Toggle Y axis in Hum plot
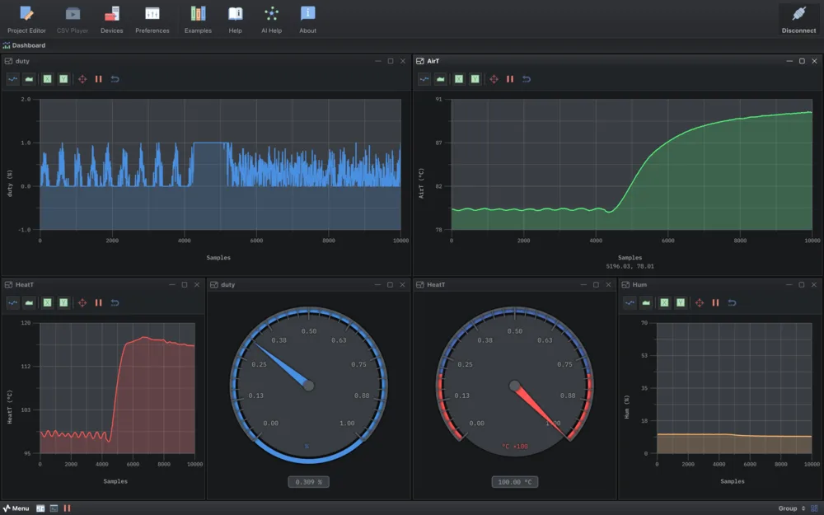This screenshot has height=515, width=824. [x=681, y=302]
